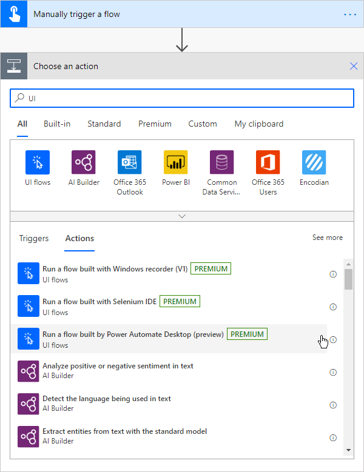Switch to the Triggers tab

click(x=34, y=238)
